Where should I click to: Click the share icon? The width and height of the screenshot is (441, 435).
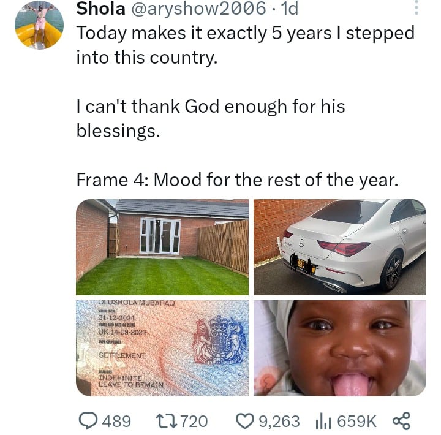click(401, 420)
